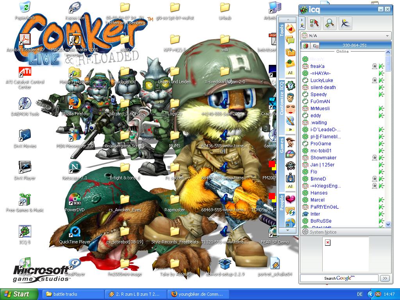
Task: Click the contact list scrollbar thumb
Action: (x=388, y=63)
